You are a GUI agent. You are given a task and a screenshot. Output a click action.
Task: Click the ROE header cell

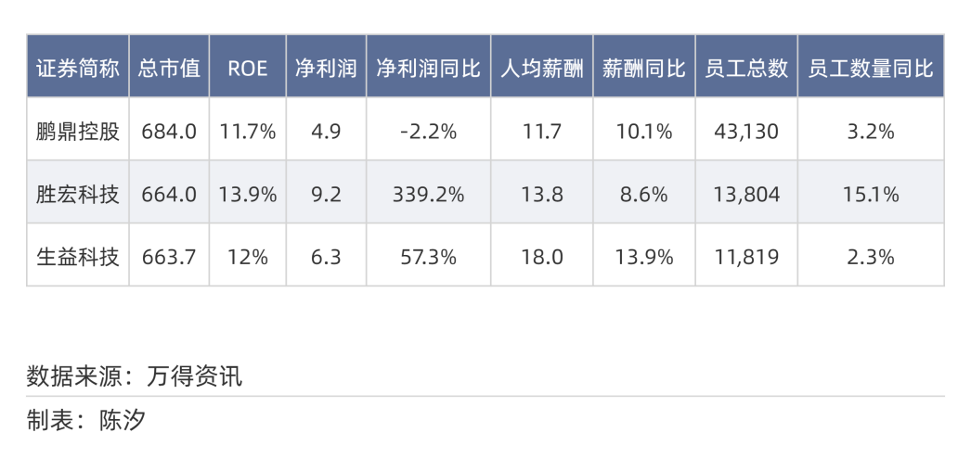click(247, 68)
